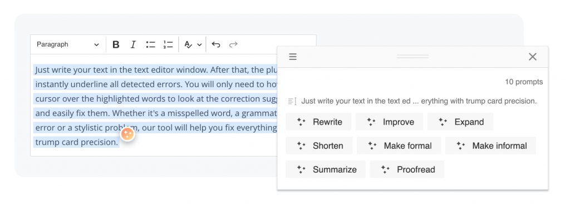Undo the last edit
570x207 pixels.
coord(216,44)
